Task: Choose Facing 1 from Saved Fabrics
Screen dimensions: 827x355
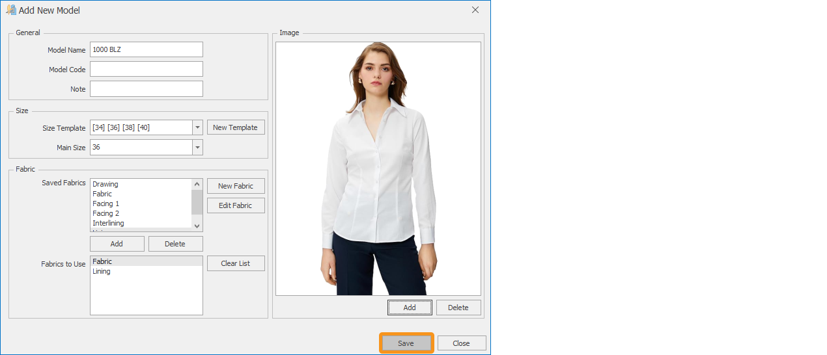Action: (x=106, y=204)
